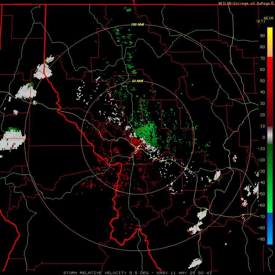
Task: Click the NEXLAB-College of DuPage credit text
Action: 244,3
